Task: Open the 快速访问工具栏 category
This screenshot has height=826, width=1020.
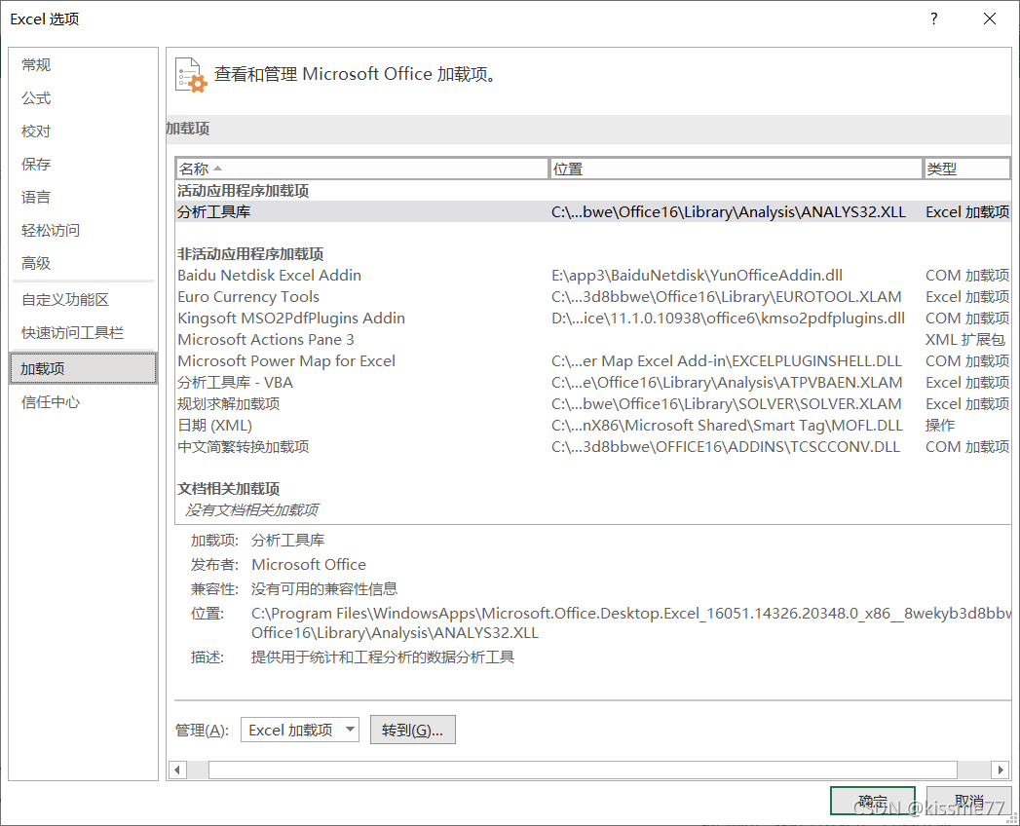Action: coord(83,333)
